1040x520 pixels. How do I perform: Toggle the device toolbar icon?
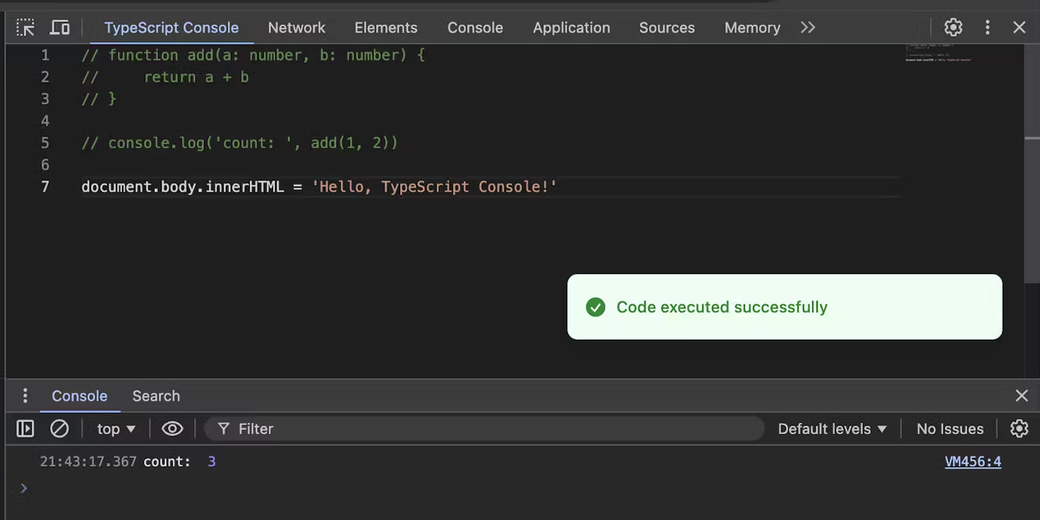point(60,27)
